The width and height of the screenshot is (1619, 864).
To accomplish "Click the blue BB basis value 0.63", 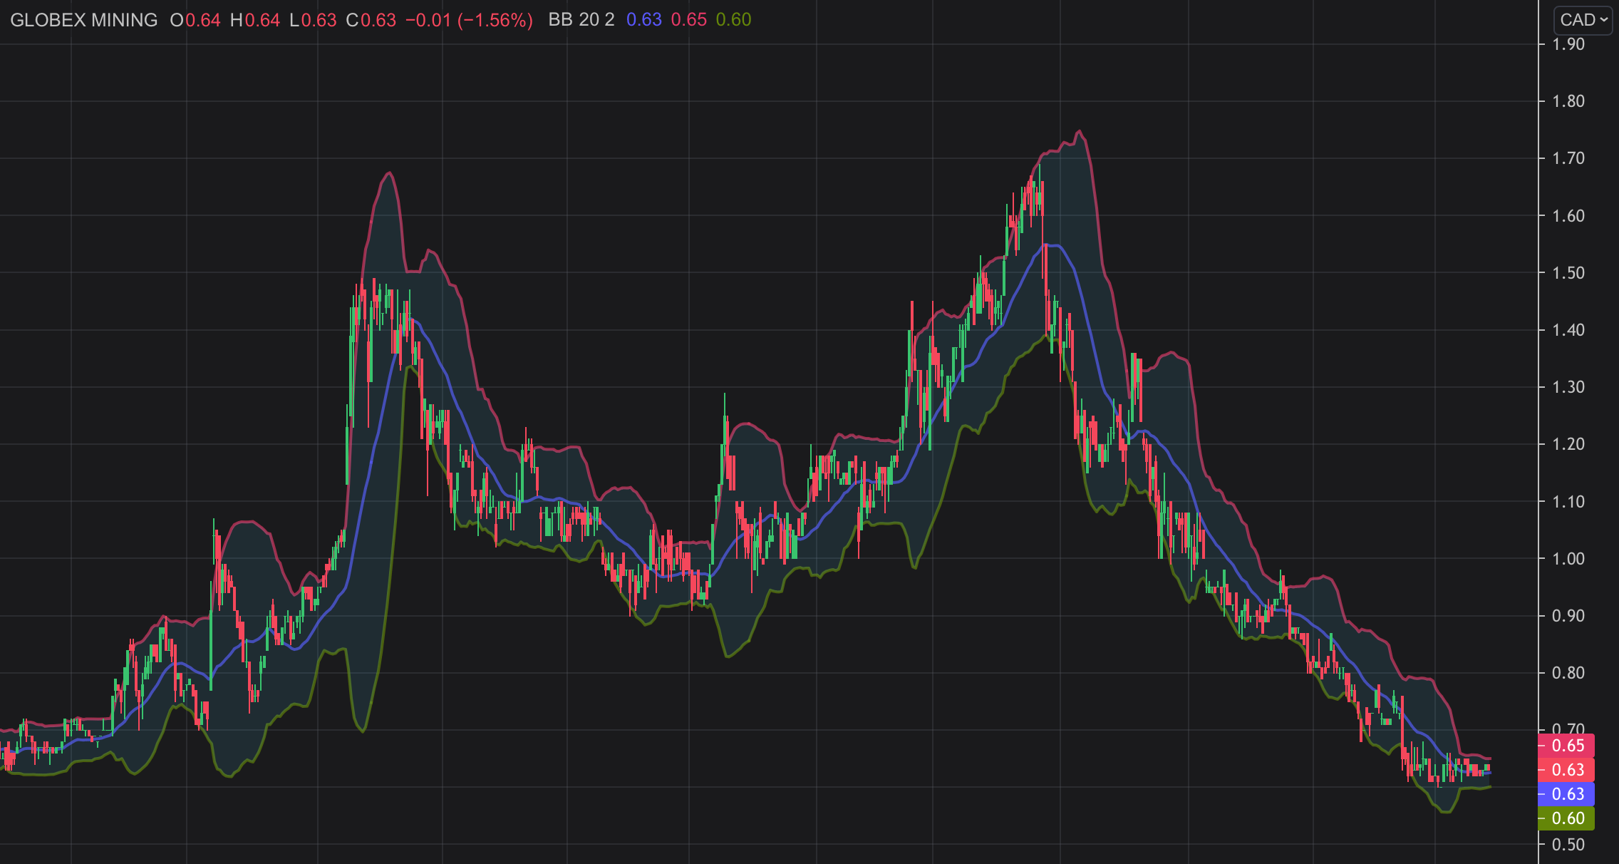I will tap(643, 20).
